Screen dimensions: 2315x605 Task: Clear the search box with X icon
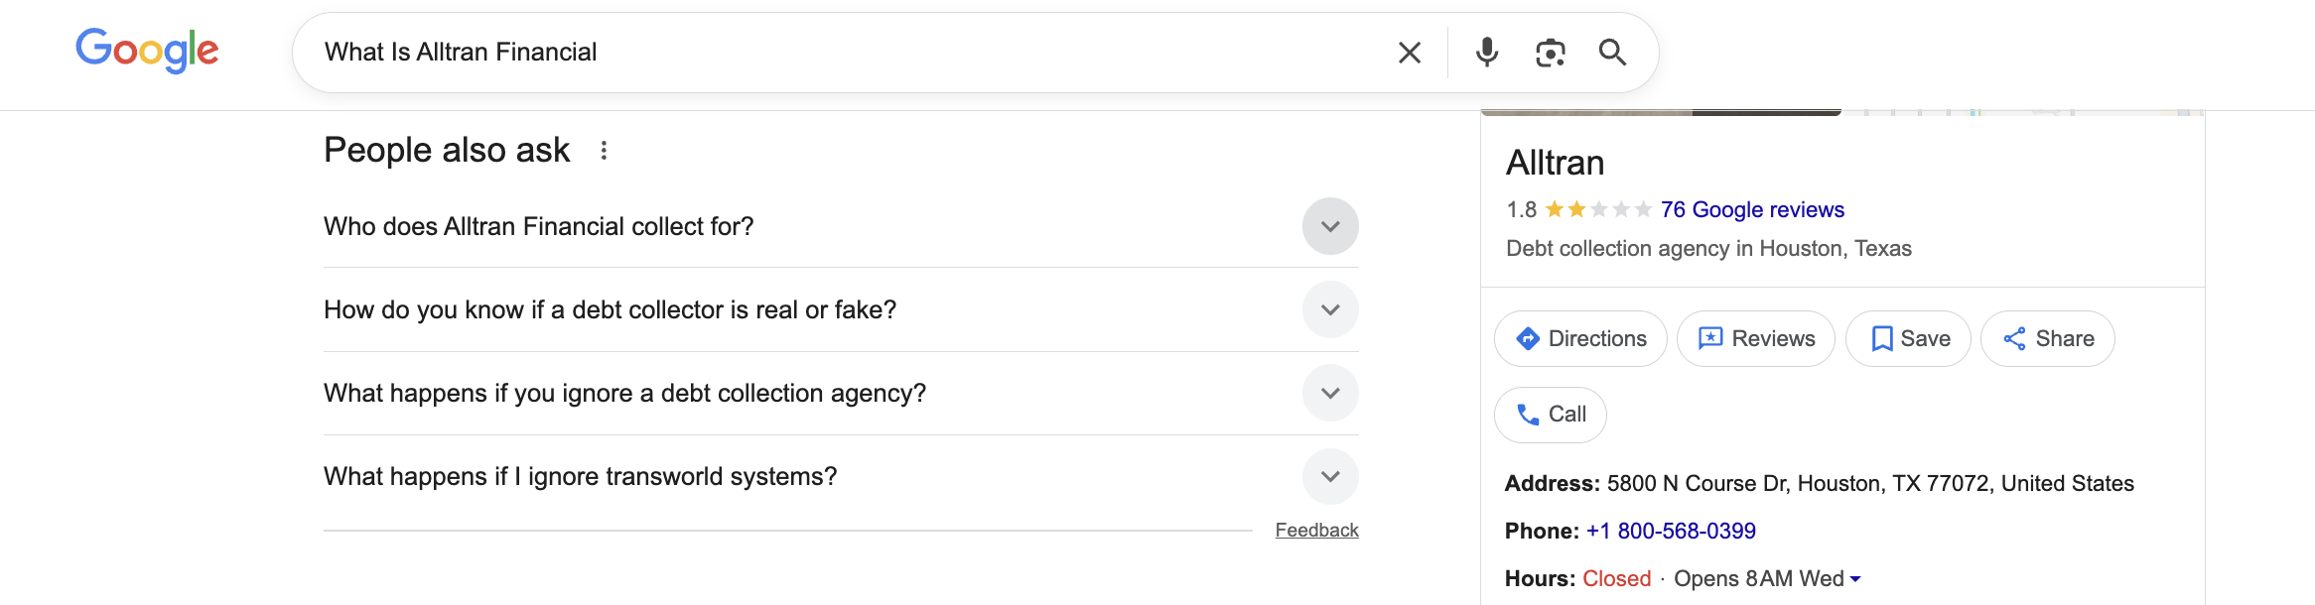[1410, 53]
